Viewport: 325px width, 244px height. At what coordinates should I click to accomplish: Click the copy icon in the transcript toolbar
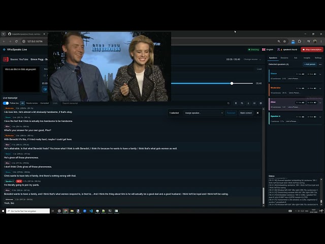click(242, 103)
